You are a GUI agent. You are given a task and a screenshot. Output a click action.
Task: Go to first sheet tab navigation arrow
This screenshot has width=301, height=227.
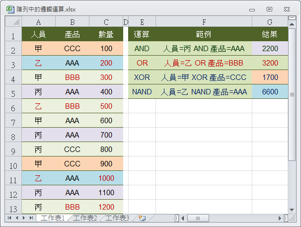point(9,218)
